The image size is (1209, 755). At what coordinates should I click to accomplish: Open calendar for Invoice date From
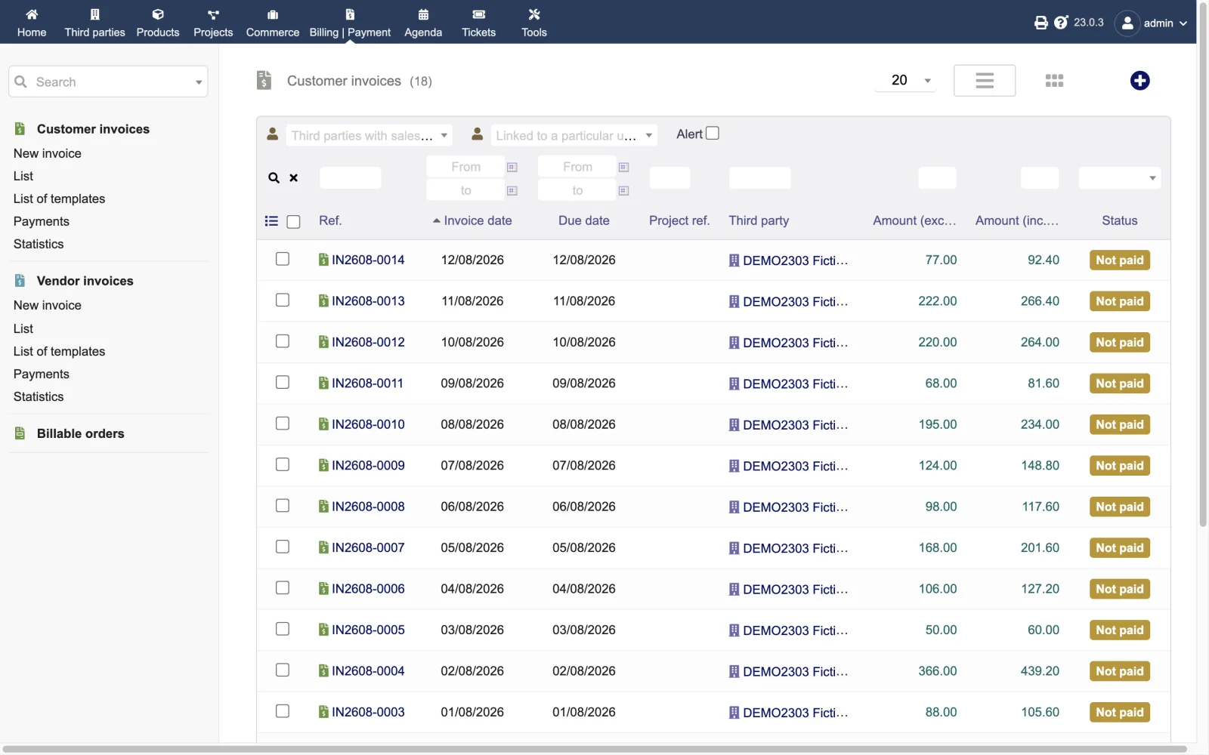pos(512,167)
